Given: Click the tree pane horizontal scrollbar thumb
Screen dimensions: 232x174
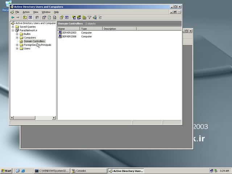Looking at the screenshot, I should click(24, 118).
